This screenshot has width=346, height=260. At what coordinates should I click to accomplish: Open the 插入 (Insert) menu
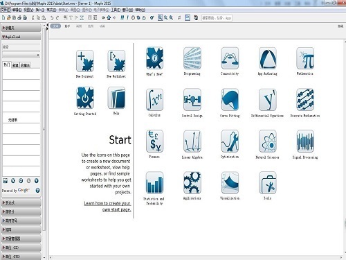point(40,10)
